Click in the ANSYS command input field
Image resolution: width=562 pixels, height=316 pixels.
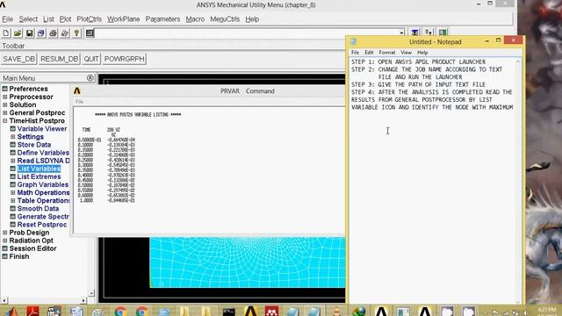point(247,33)
